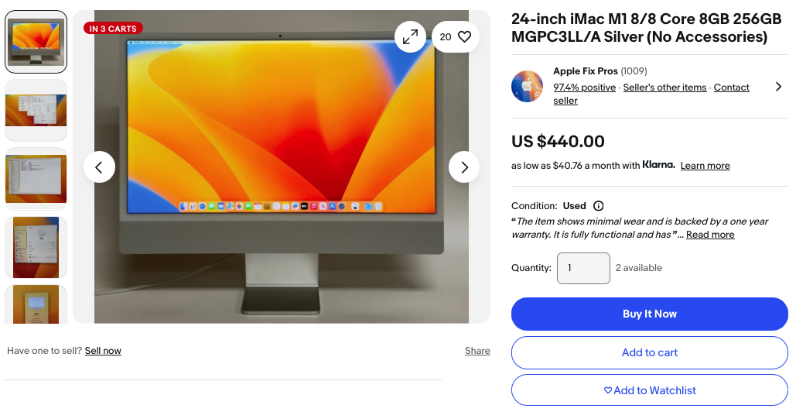Select the fifth partially visible thumbnail
The height and width of the screenshot is (412, 796).
[36, 304]
